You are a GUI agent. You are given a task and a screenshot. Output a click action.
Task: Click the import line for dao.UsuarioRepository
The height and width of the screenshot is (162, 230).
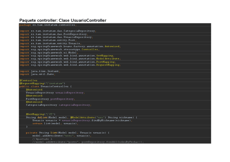click(x=56, y=37)
